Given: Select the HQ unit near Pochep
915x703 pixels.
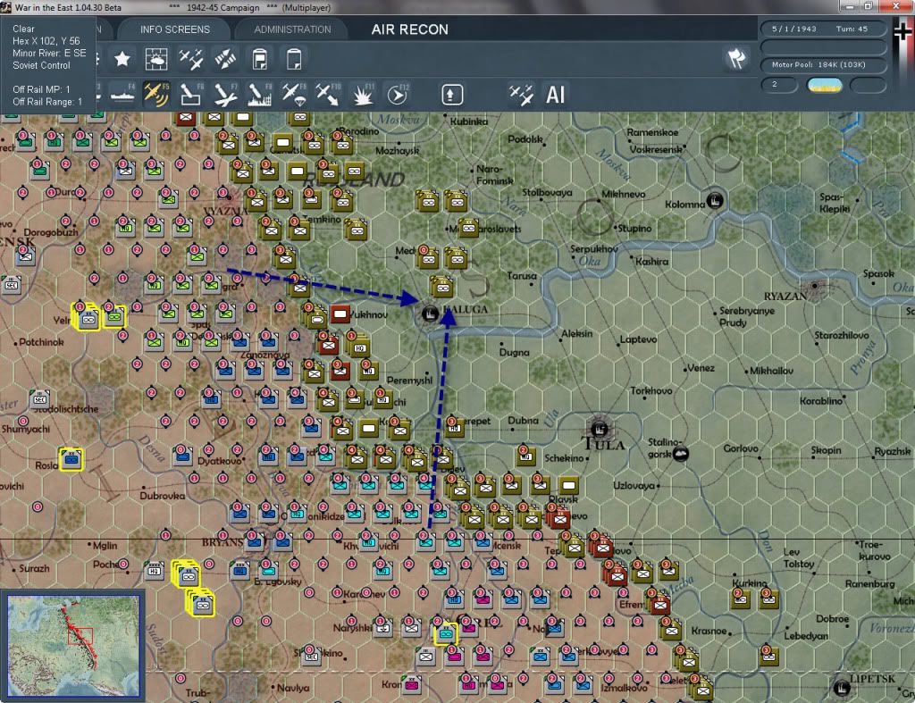Looking at the screenshot, I should (154, 571).
